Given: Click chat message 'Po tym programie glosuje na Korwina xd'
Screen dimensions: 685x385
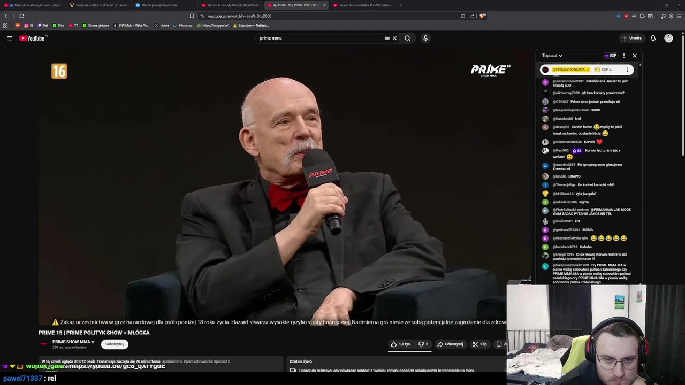Looking at the screenshot, I should (x=587, y=166).
